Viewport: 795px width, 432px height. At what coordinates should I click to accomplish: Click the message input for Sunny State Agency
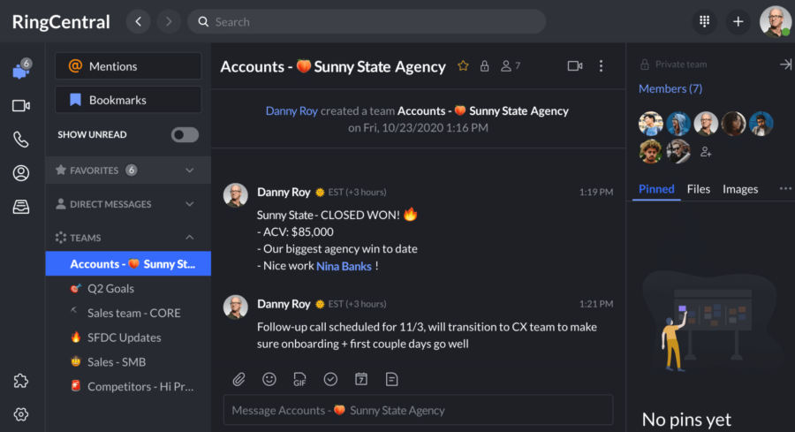418,410
